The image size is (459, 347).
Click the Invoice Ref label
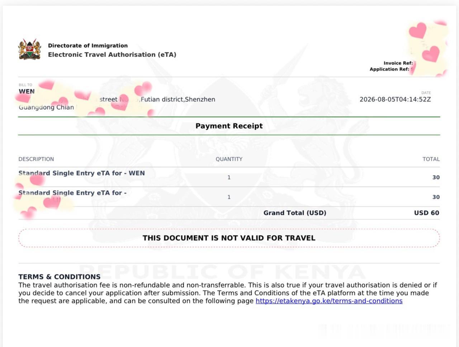(398, 63)
